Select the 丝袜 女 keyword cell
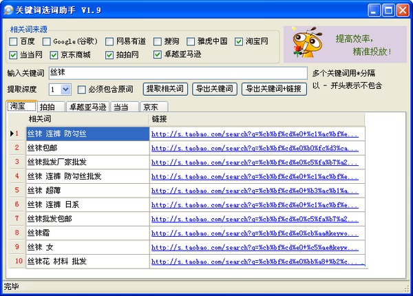The height and width of the screenshot is (296, 413). click(87, 248)
